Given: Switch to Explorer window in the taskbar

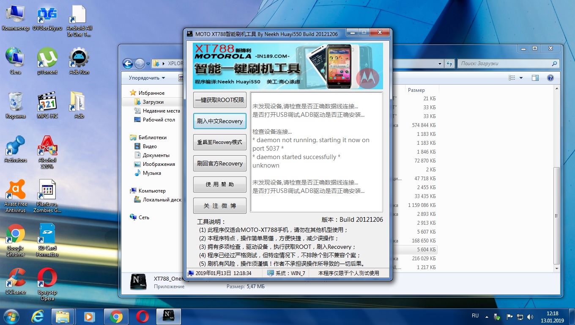Looking at the screenshot, I should point(63,316).
